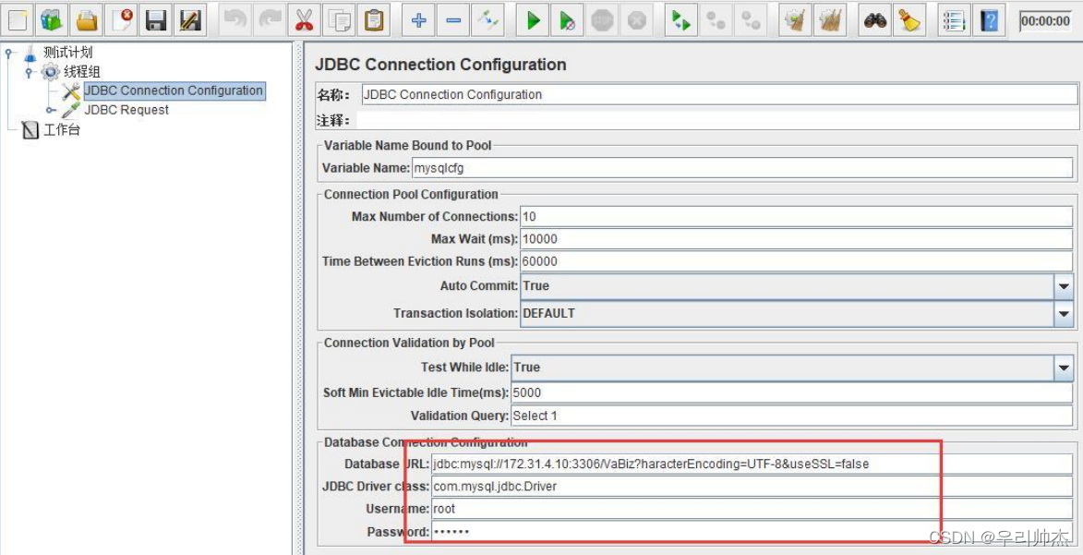Click the Cut scissors icon
The width and height of the screenshot is (1083, 555).
click(x=304, y=20)
